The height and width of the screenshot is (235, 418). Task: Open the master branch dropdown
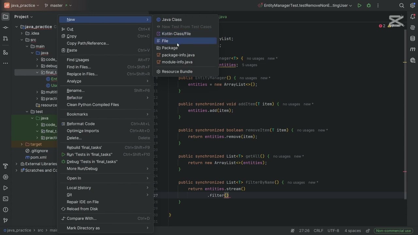coord(58,6)
